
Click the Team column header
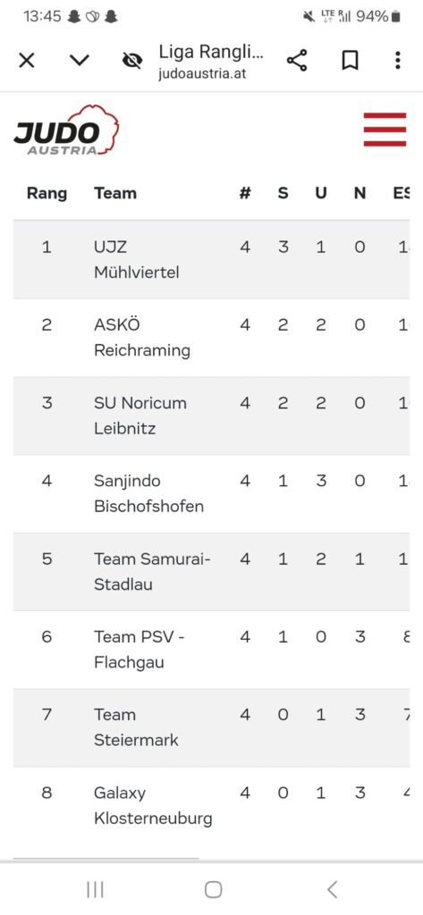pyautogui.click(x=115, y=193)
